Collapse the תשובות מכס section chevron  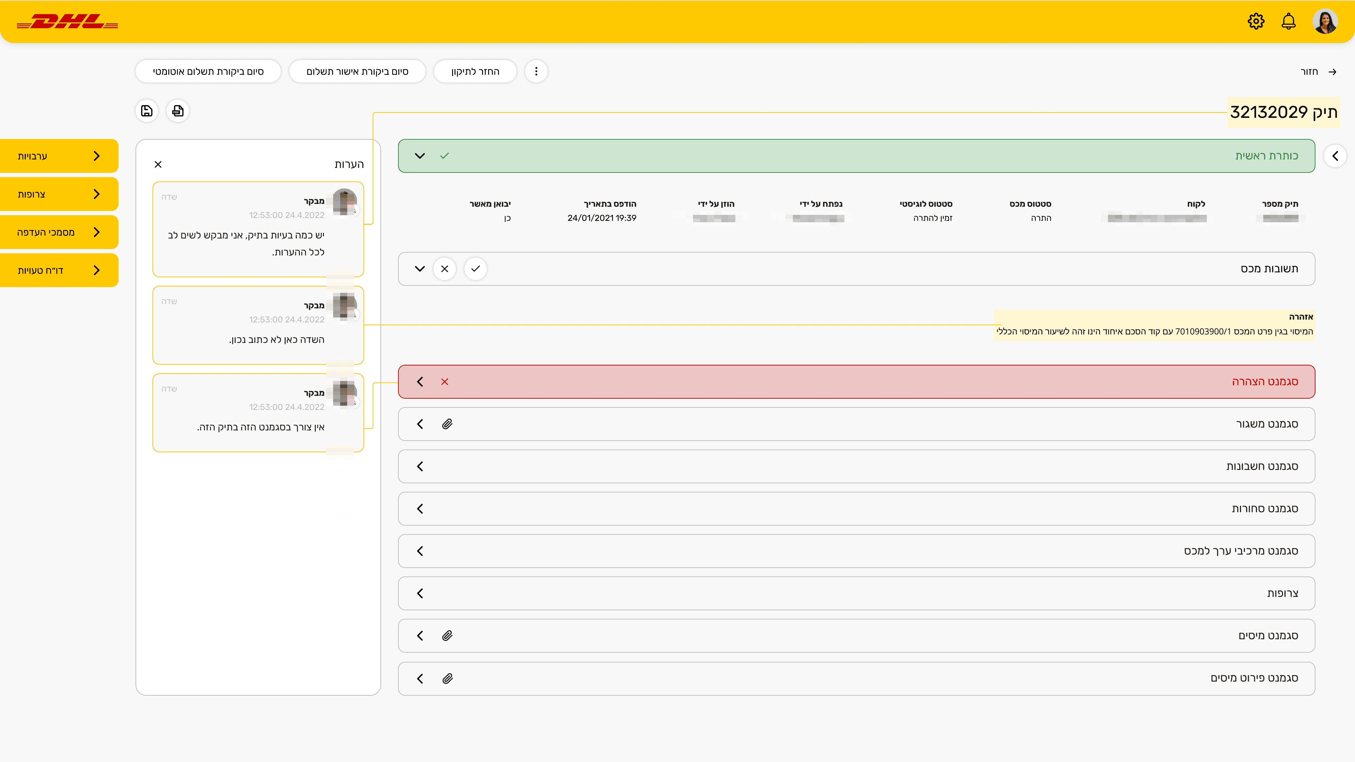click(x=420, y=269)
